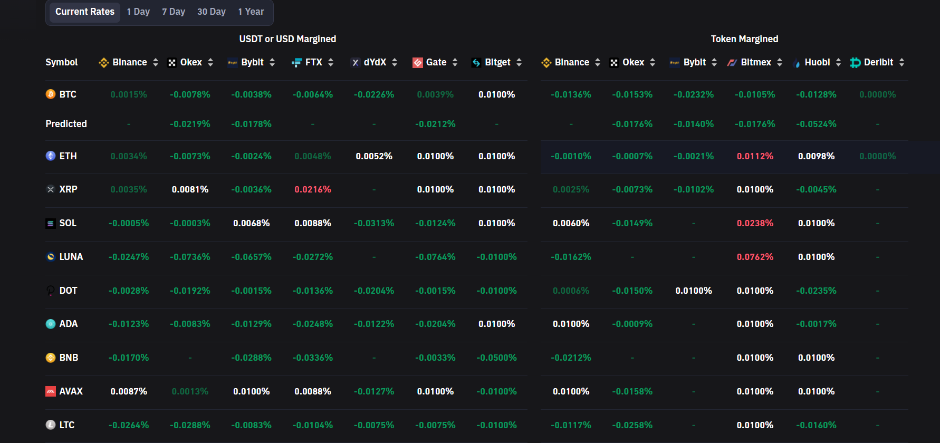Click the Gate exchange logo

click(x=418, y=63)
